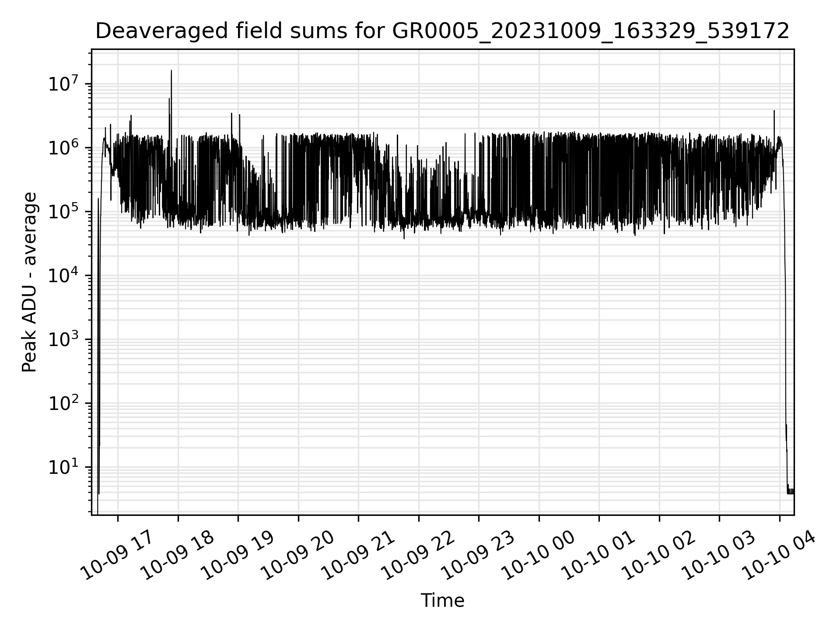Click the flat low tail at the trace's right end
The image size is (840, 630).
(x=791, y=492)
